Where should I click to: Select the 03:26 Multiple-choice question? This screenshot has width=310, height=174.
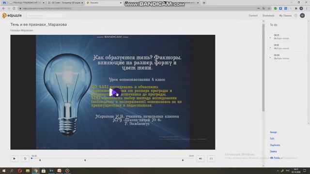point(286,57)
